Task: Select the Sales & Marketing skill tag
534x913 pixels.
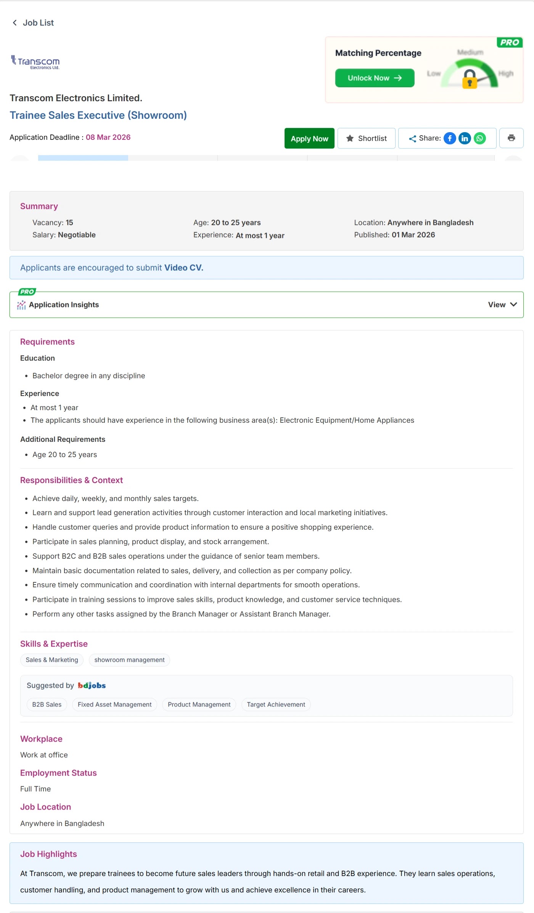Action: coord(52,660)
